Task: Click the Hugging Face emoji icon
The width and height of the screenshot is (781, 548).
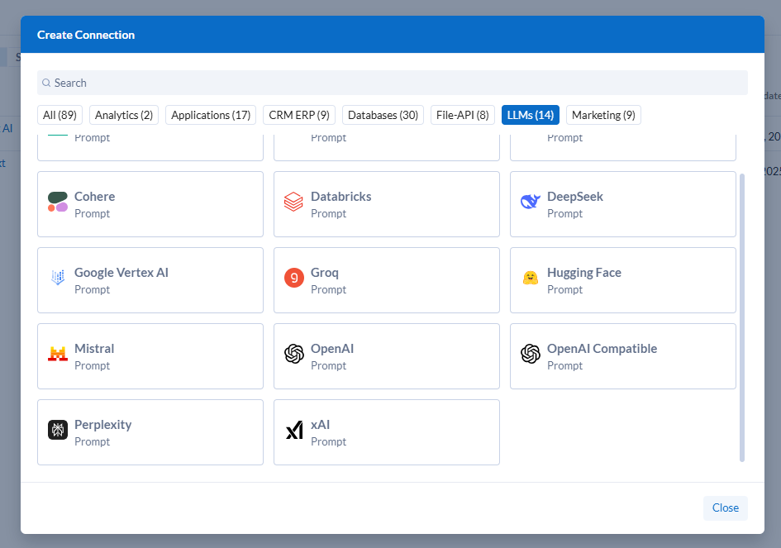Action: pyautogui.click(x=530, y=278)
